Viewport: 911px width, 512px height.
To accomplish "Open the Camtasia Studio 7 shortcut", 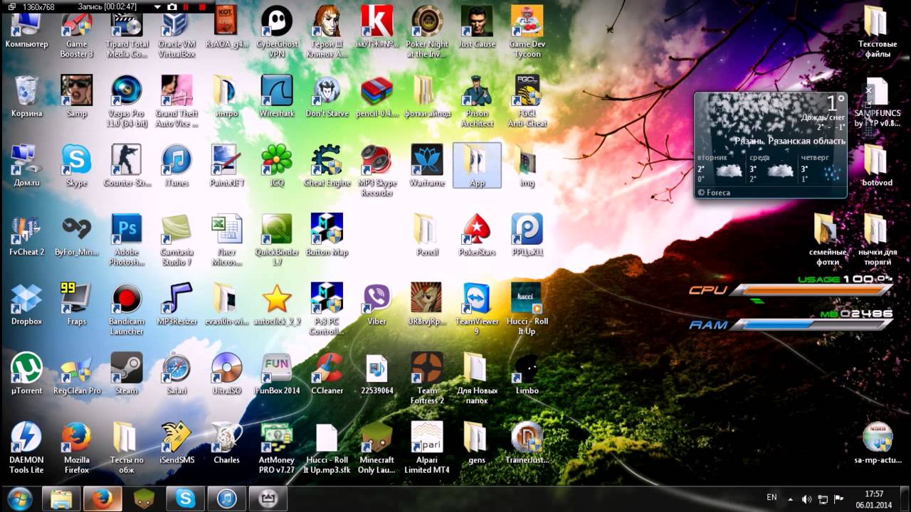I will point(177,240).
